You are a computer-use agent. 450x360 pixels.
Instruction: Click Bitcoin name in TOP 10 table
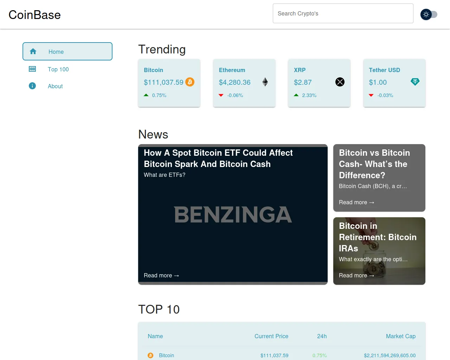[167, 355]
